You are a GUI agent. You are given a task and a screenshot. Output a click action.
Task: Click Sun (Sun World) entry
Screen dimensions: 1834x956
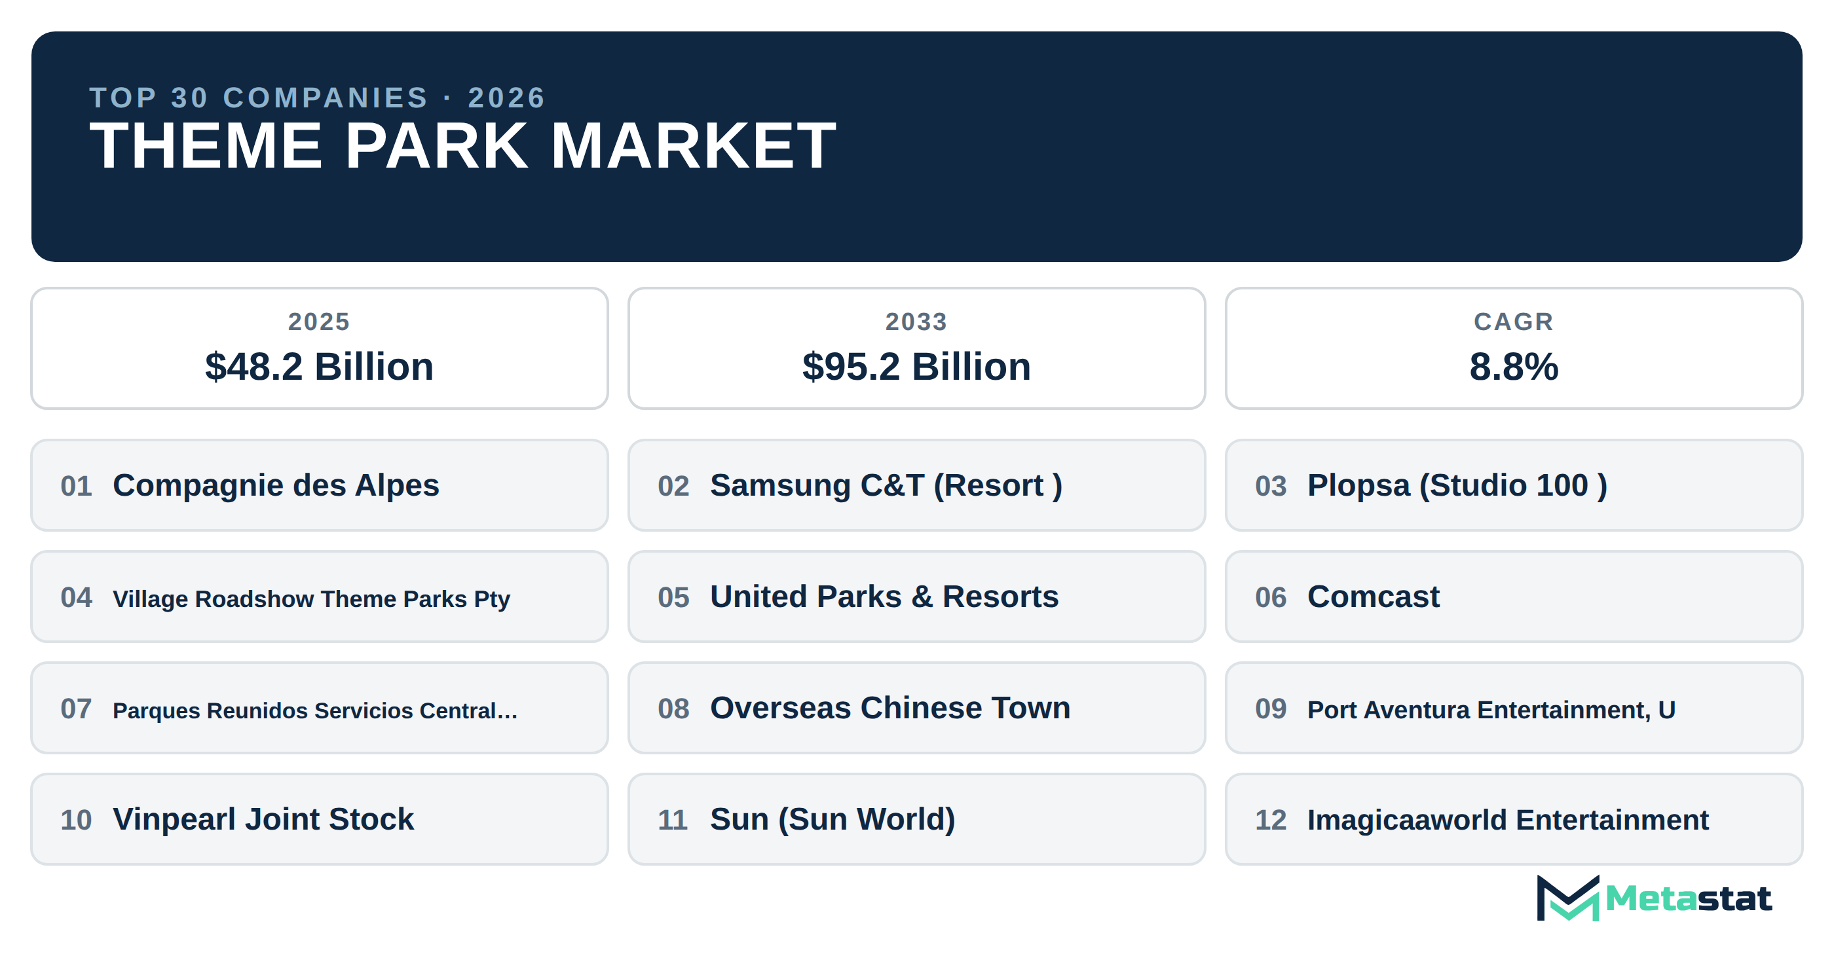(x=916, y=819)
